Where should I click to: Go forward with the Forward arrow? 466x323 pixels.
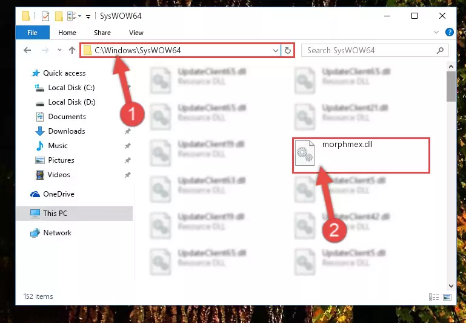click(x=45, y=50)
